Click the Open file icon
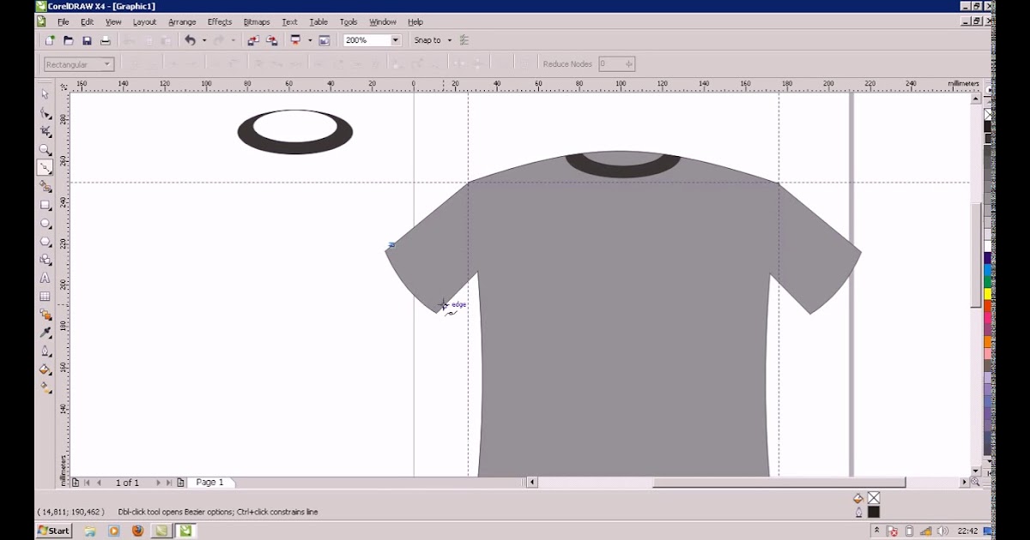 point(69,40)
